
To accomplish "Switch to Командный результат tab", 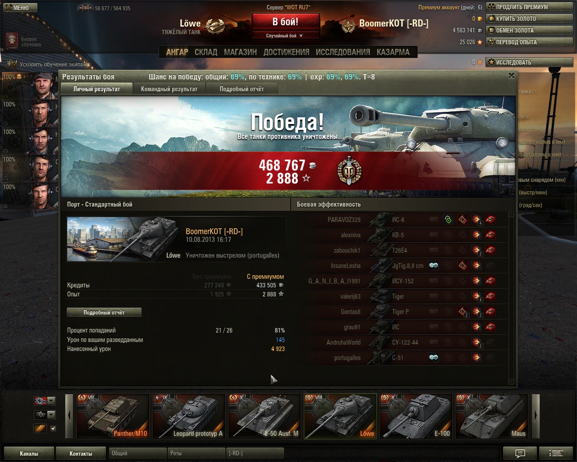I will (169, 89).
